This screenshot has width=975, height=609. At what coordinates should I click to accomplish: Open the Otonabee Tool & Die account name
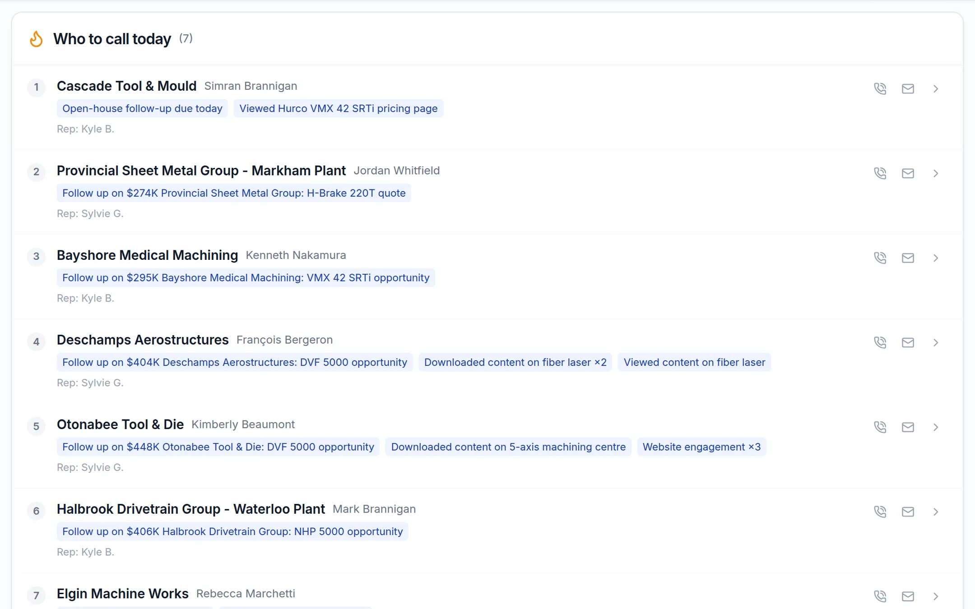[x=120, y=424]
